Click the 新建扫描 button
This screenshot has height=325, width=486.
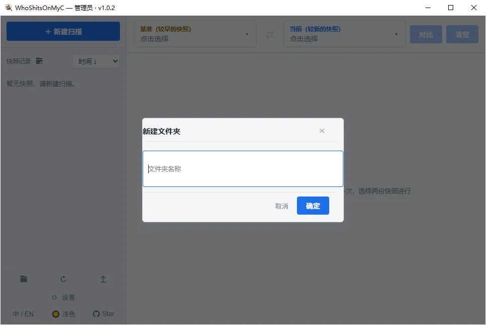pos(63,31)
